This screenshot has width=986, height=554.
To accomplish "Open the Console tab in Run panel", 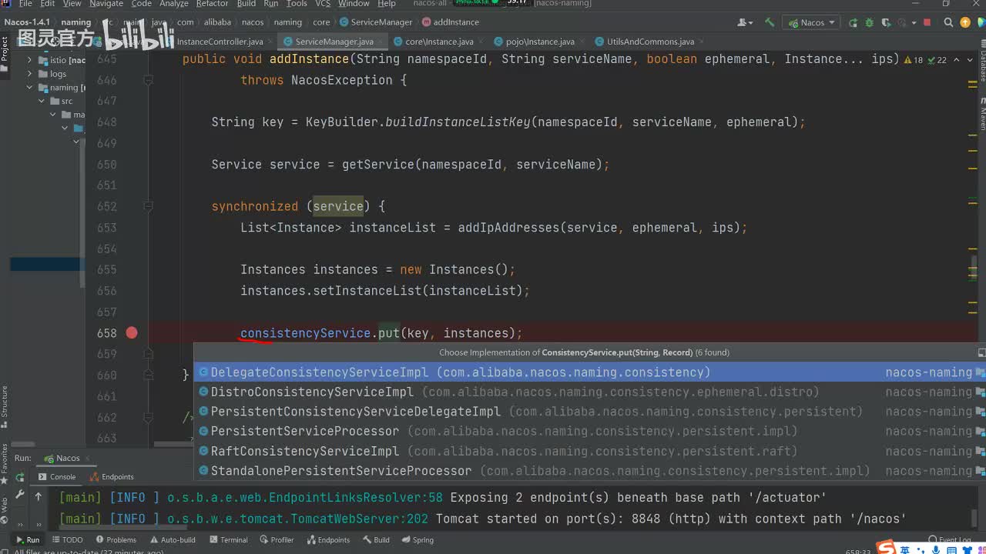I will (x=57, y=477).
